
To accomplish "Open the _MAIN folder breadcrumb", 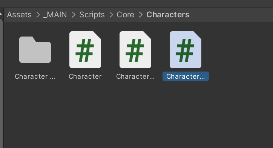I will pos(55,15).
